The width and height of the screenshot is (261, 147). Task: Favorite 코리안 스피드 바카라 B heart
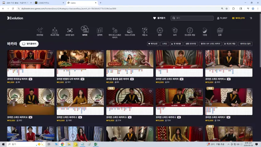point(51,91)
